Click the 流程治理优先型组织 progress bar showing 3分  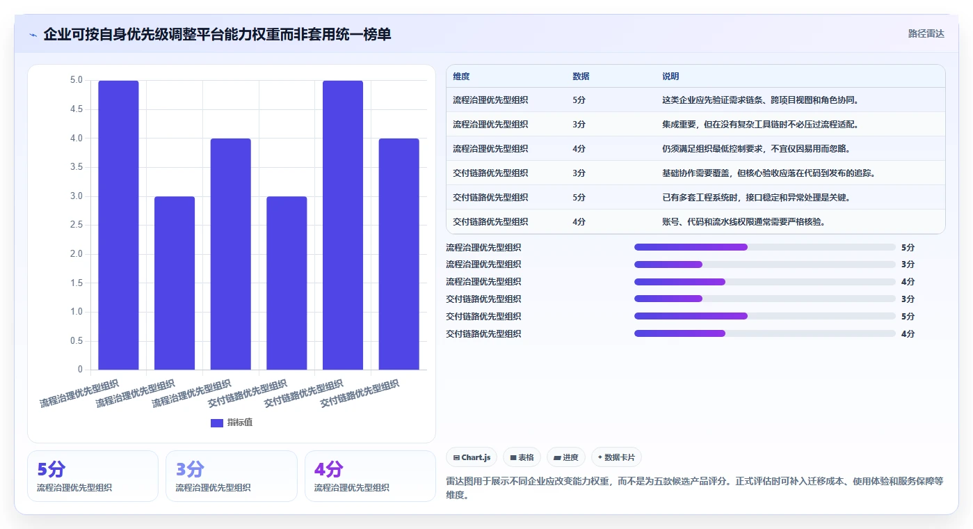(764, 264)
